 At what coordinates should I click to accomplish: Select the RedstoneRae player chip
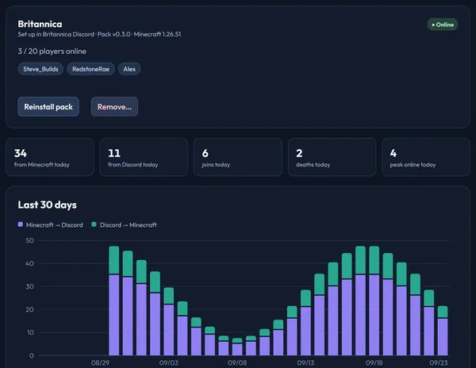(90, 69)
